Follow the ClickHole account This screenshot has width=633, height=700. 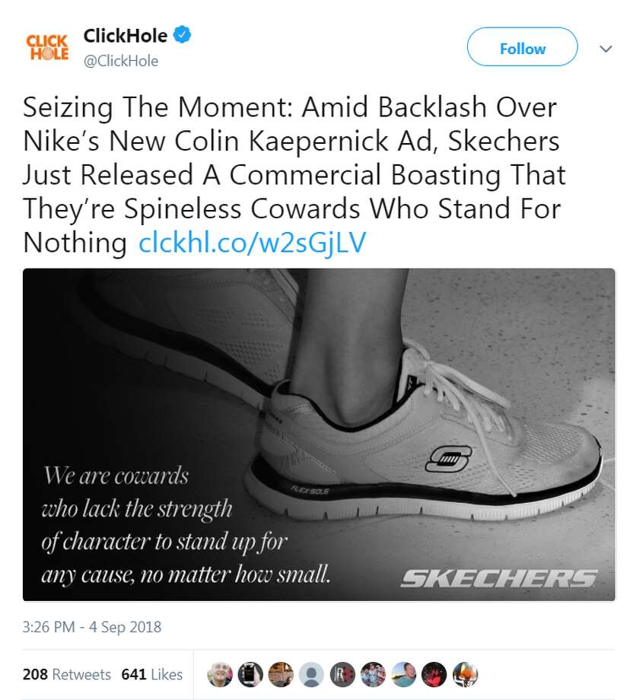(x=522, y=47)
